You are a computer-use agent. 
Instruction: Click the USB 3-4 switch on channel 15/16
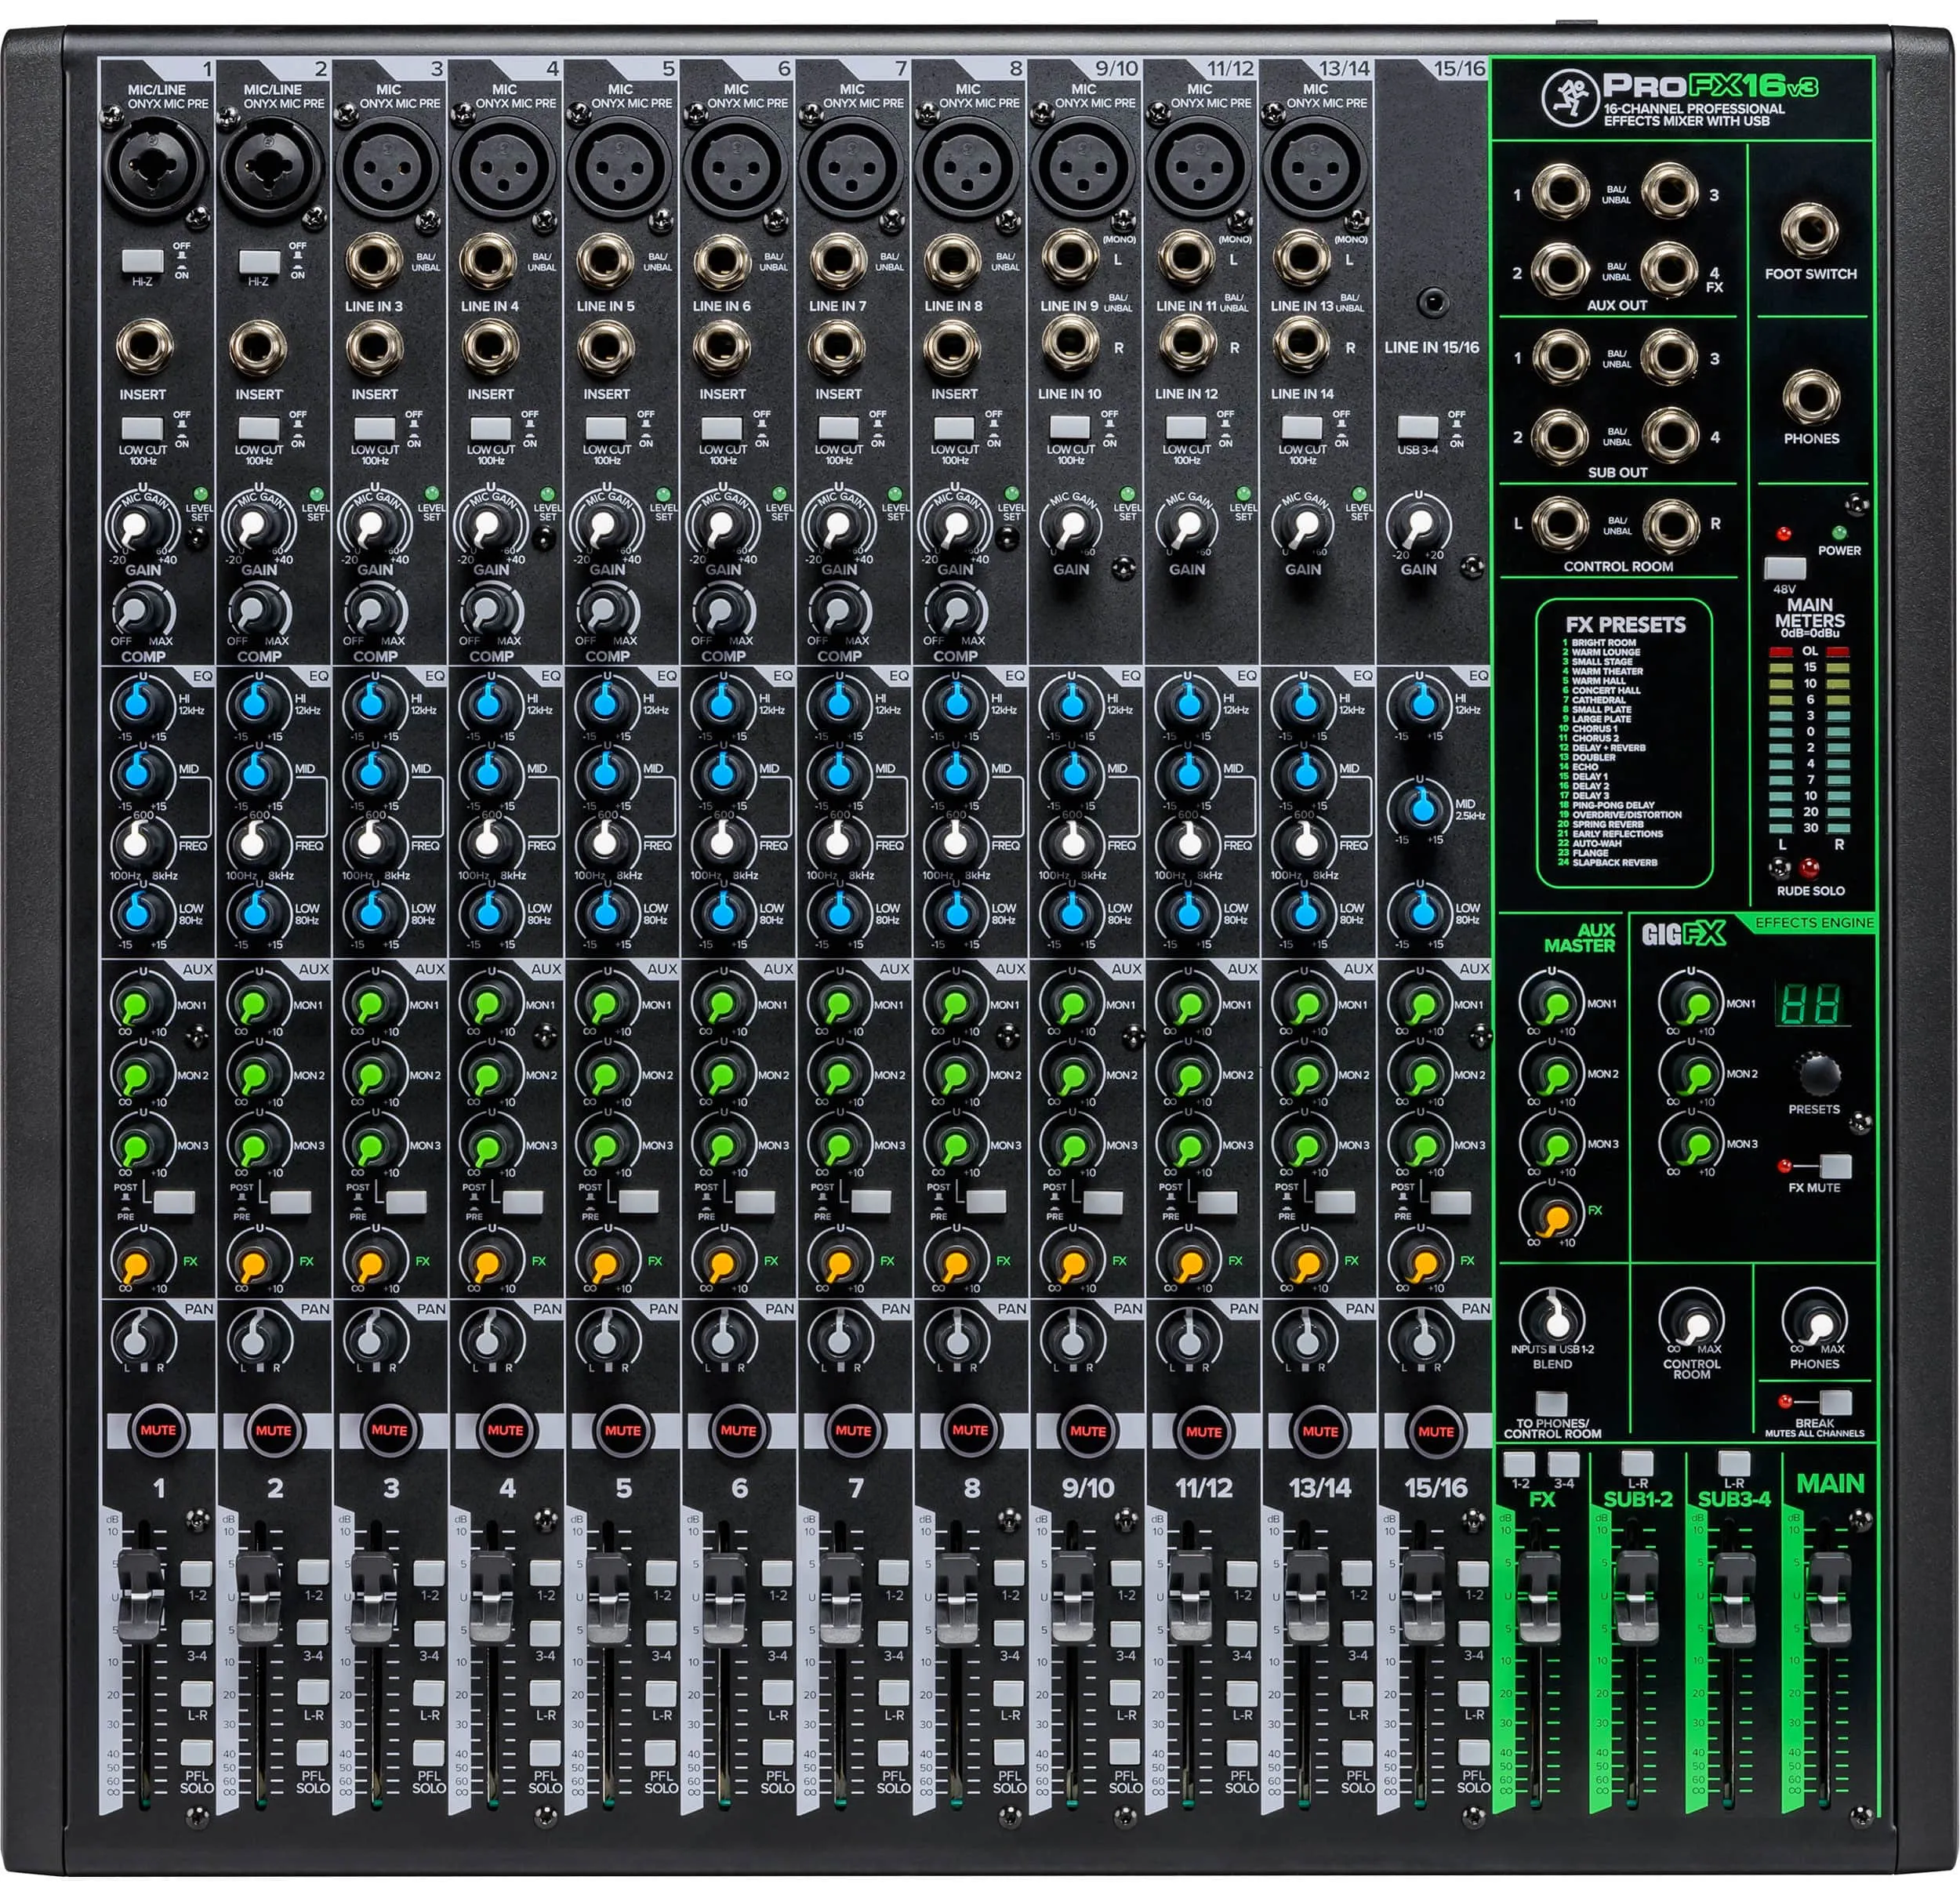[x=1418, y=427]
